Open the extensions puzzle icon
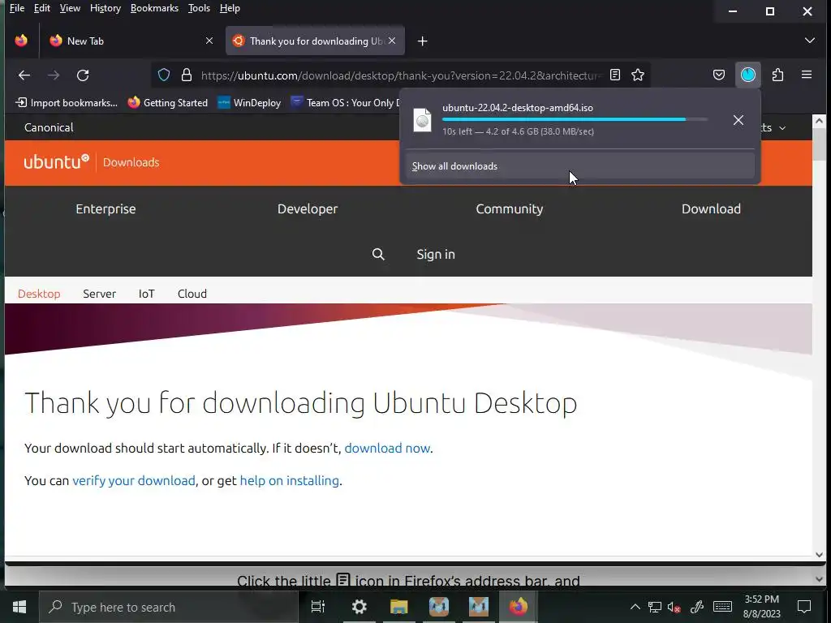 click(x=777, y=75)
